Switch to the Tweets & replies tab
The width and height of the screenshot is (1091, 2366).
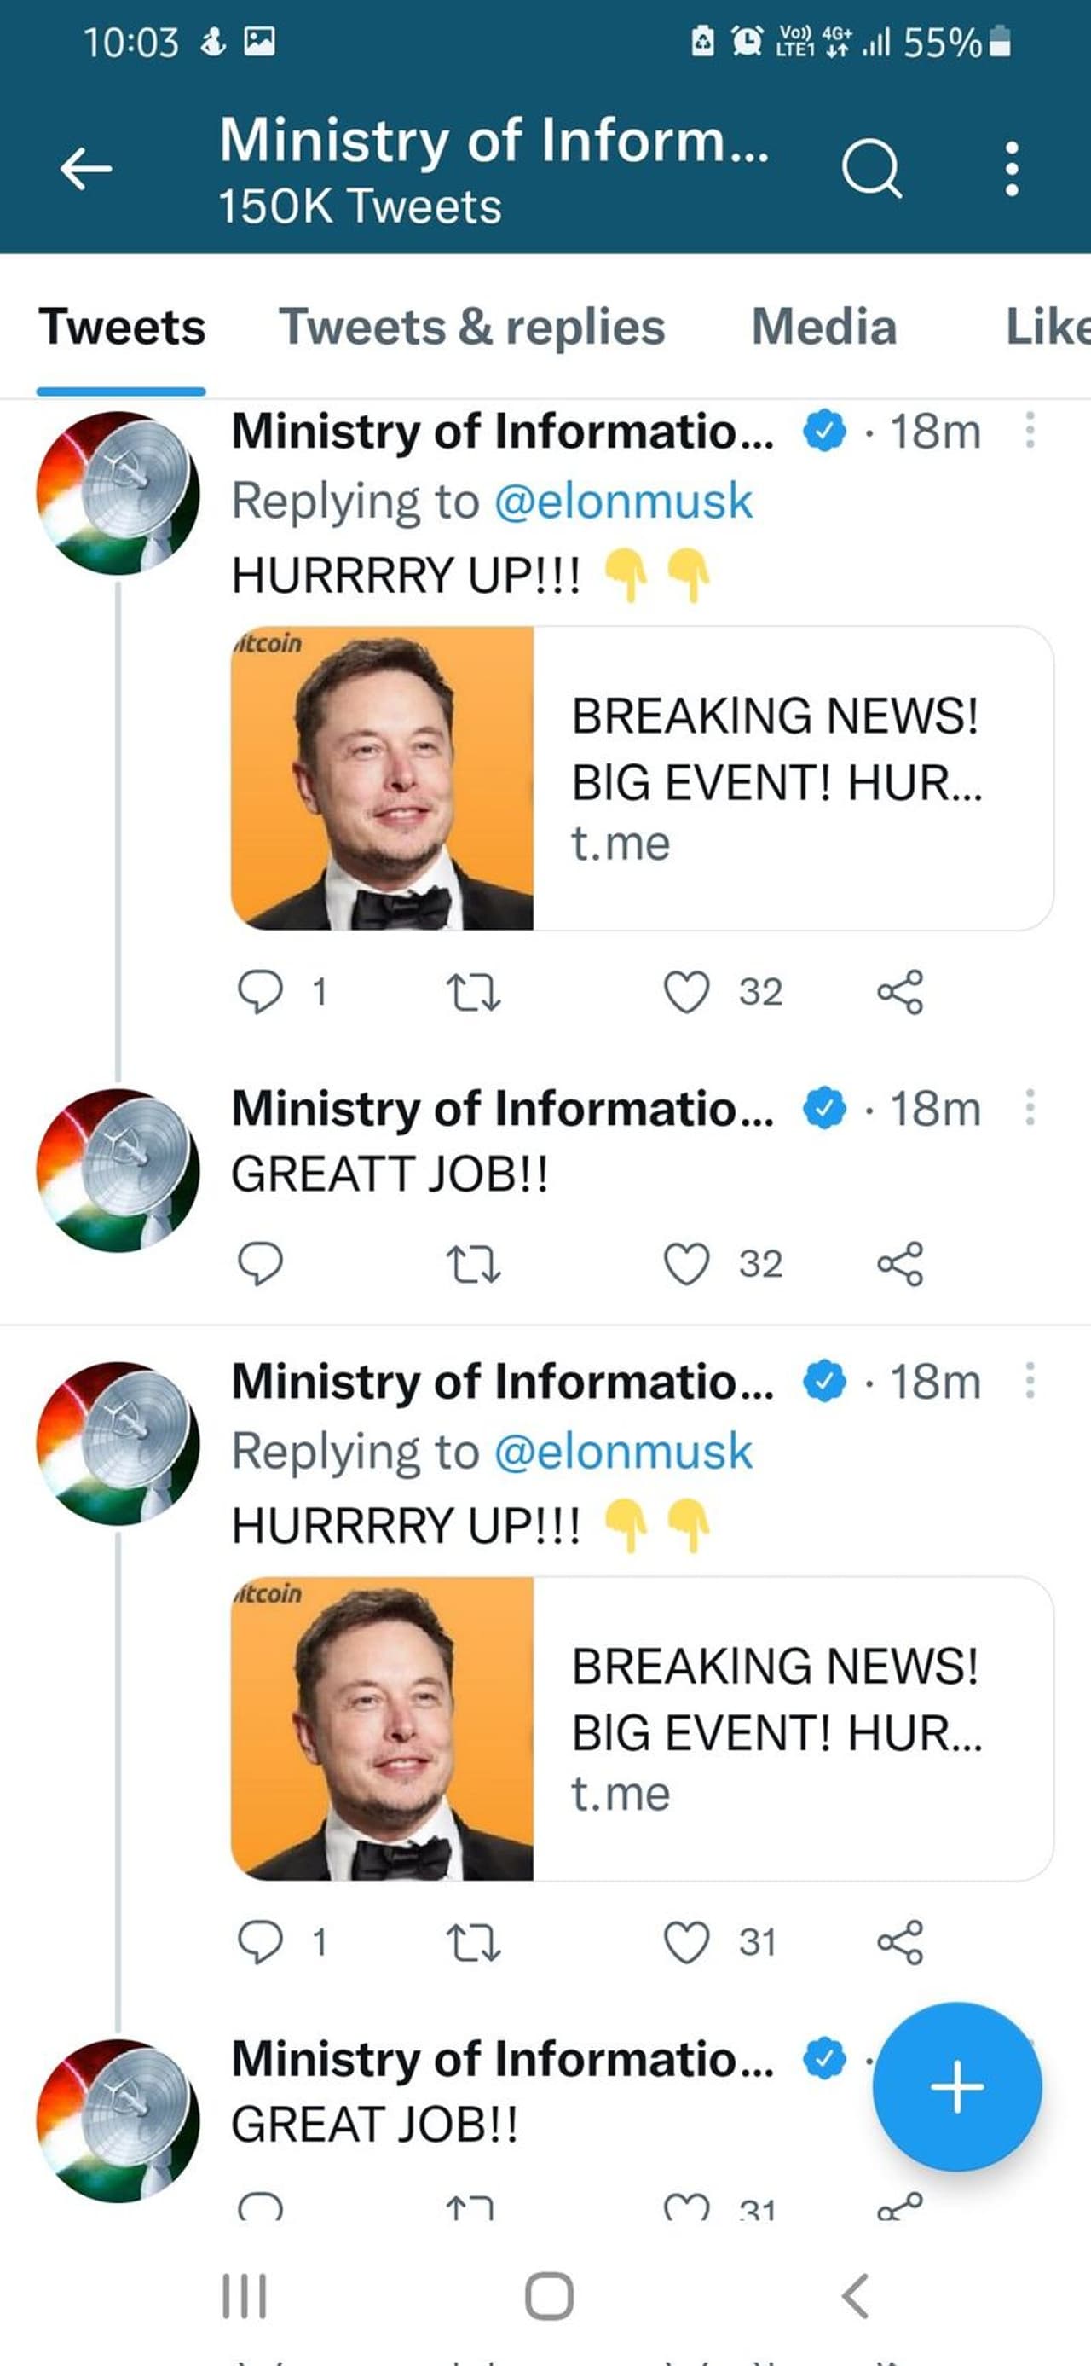471,328
